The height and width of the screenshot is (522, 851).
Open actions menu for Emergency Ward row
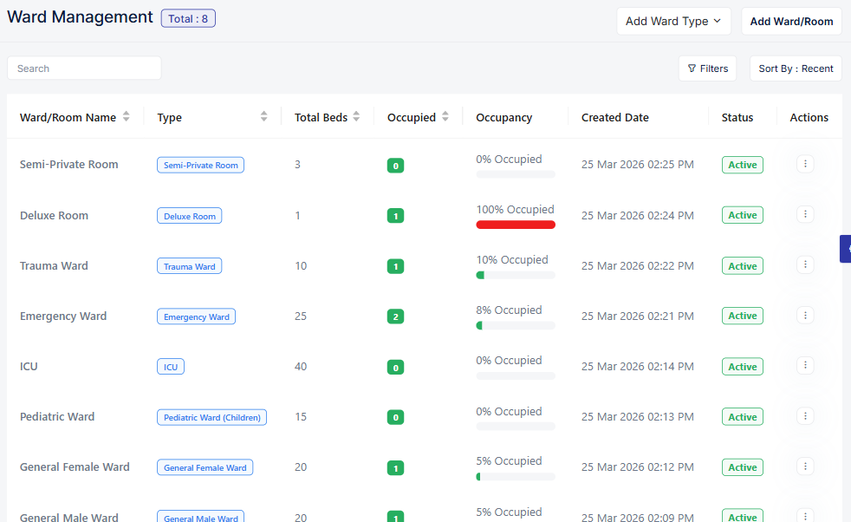coord(804,316)
